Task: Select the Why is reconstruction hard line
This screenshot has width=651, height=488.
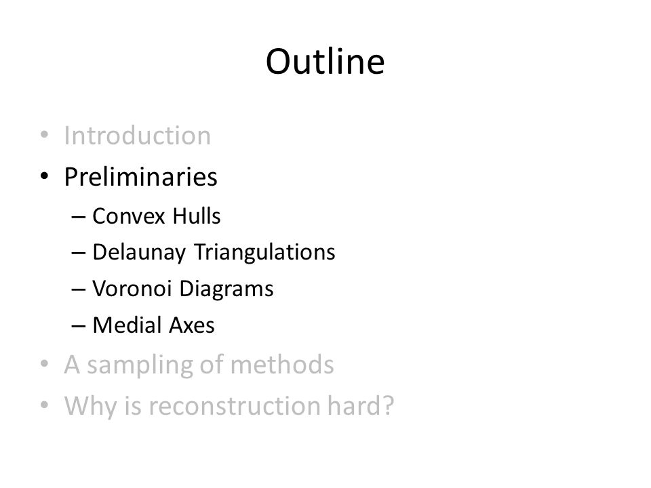Action: tap(229, 405)
